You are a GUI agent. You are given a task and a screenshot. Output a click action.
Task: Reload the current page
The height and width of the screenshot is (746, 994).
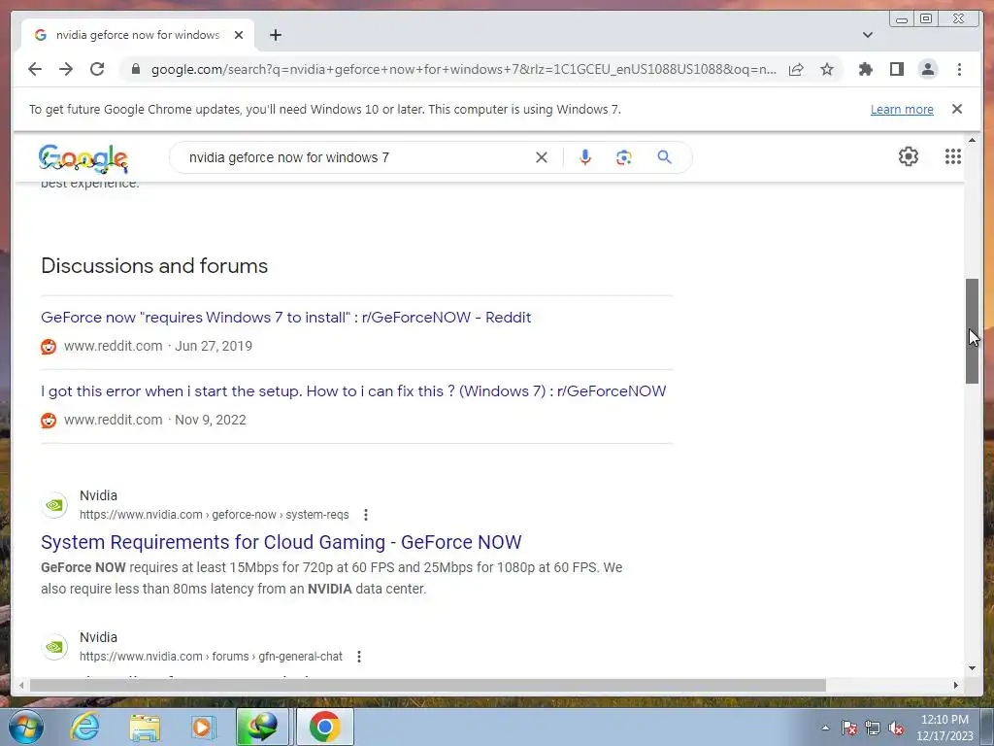click(x=97, y=69)
